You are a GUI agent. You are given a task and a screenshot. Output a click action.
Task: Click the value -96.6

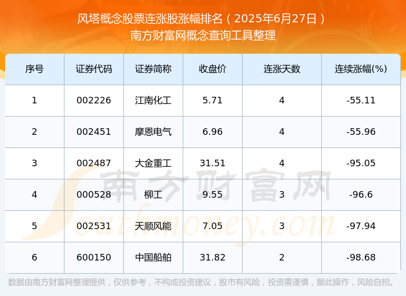pyautogui.click(x=361, y=195)
